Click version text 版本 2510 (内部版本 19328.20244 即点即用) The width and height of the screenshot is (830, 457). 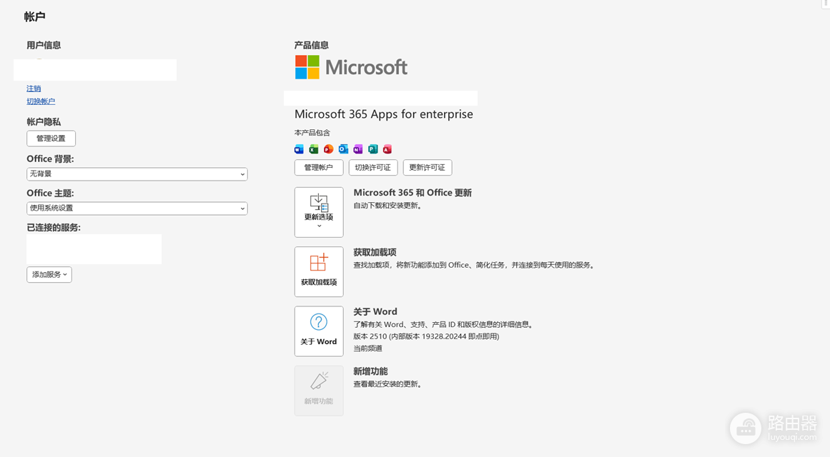point(426,336)
